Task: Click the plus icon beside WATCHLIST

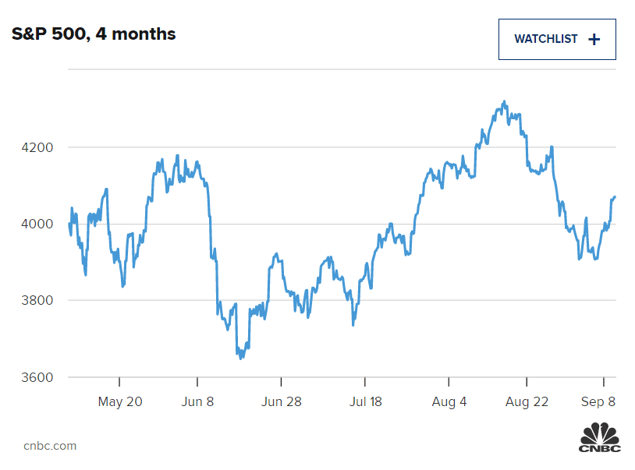Action: [x=594, y=39]
